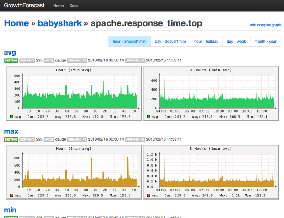This screenshot has height=218, width=284.
Task: Click the MODE label in max row
Action: pyautogui.click(x=49, y=140)
